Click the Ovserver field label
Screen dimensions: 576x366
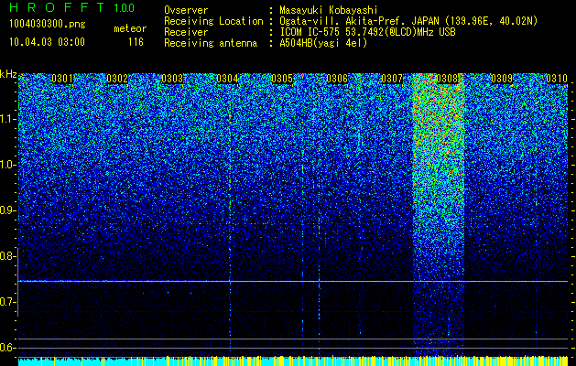[x=186, y=11]
